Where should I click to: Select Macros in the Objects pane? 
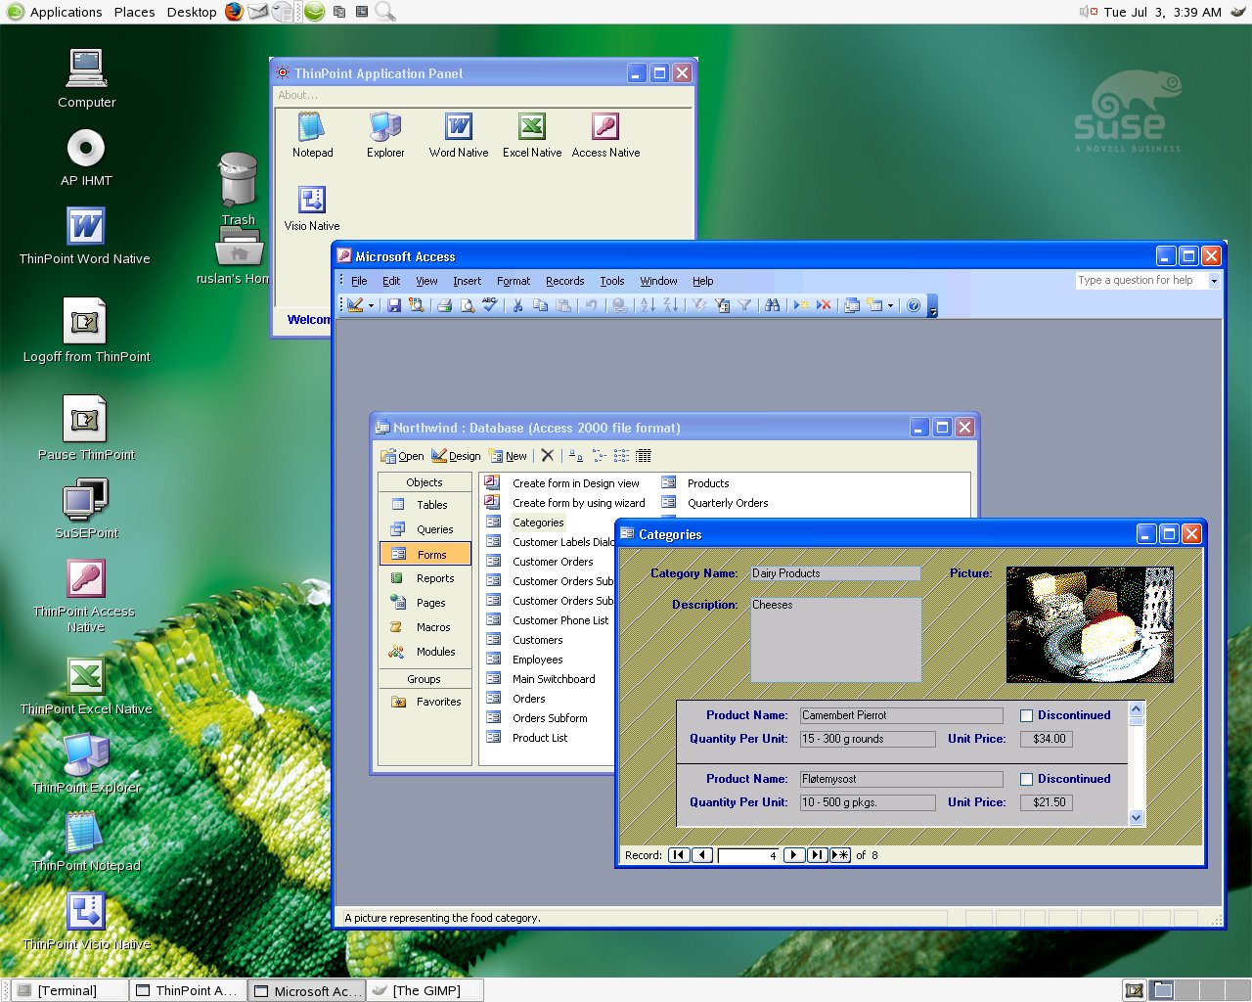(425, 627)
